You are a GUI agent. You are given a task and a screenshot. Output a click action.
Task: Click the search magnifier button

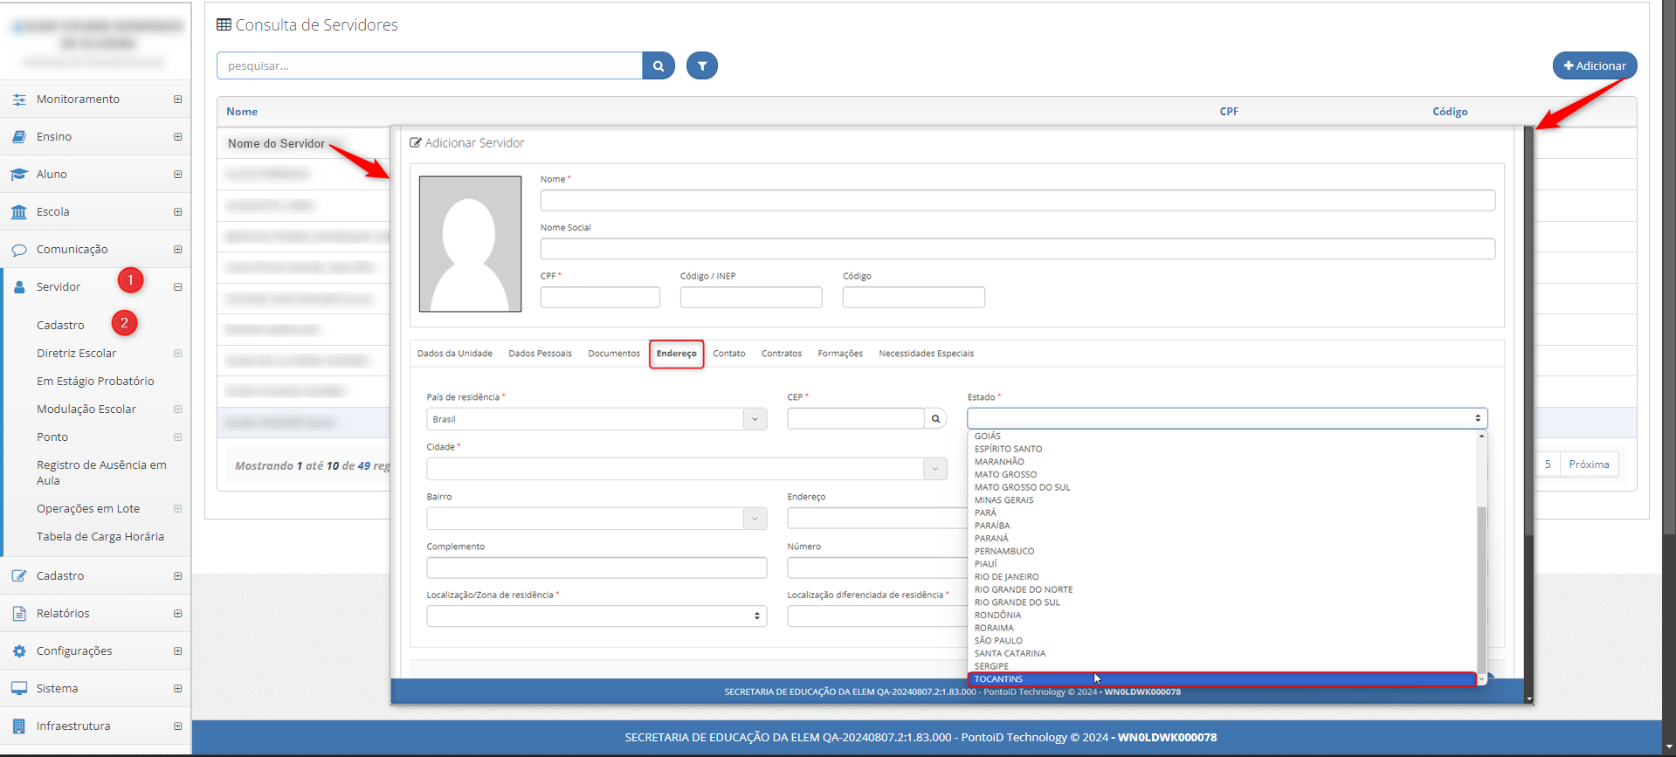point(659,65)
